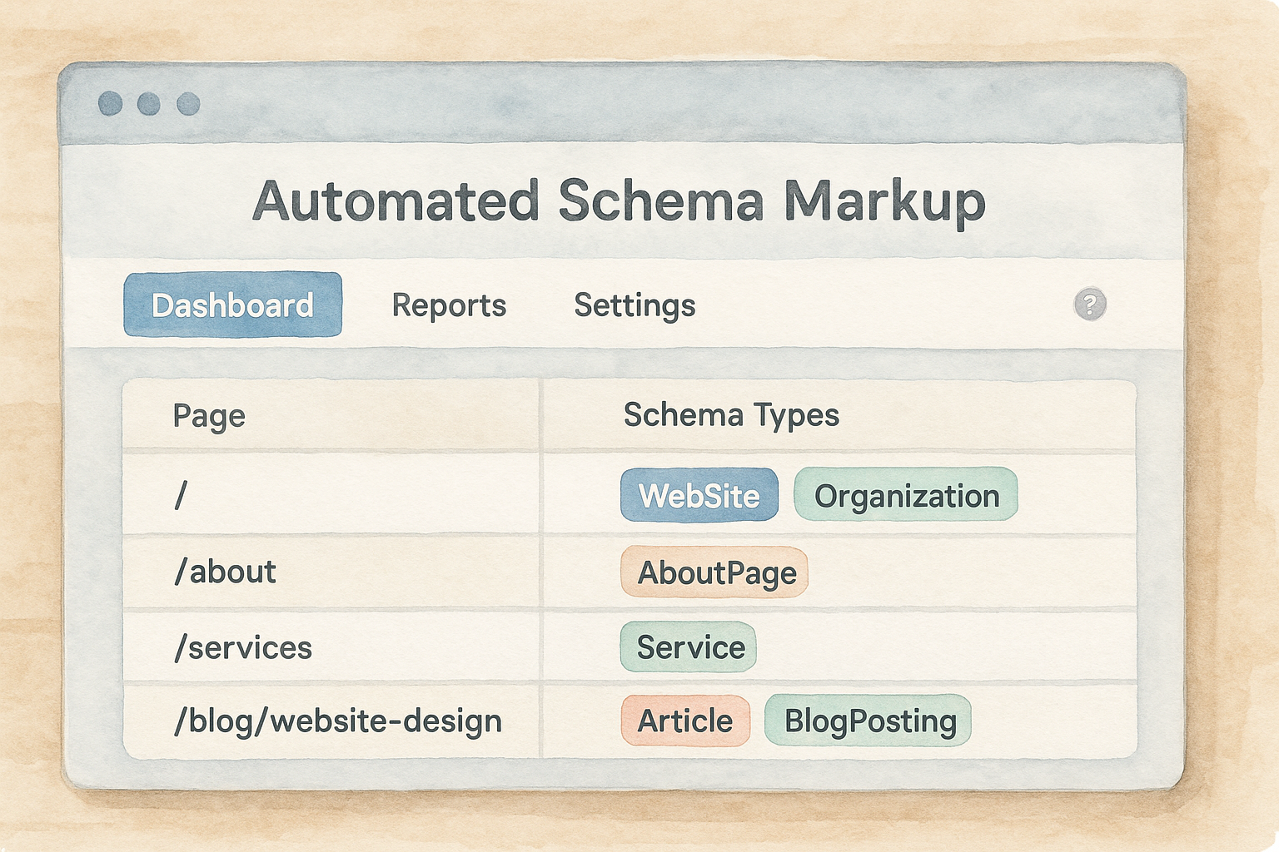The width and height of the screenshot is (1279, 852).
Task: Go to the Settings tab
Action: tap(635, 305)
